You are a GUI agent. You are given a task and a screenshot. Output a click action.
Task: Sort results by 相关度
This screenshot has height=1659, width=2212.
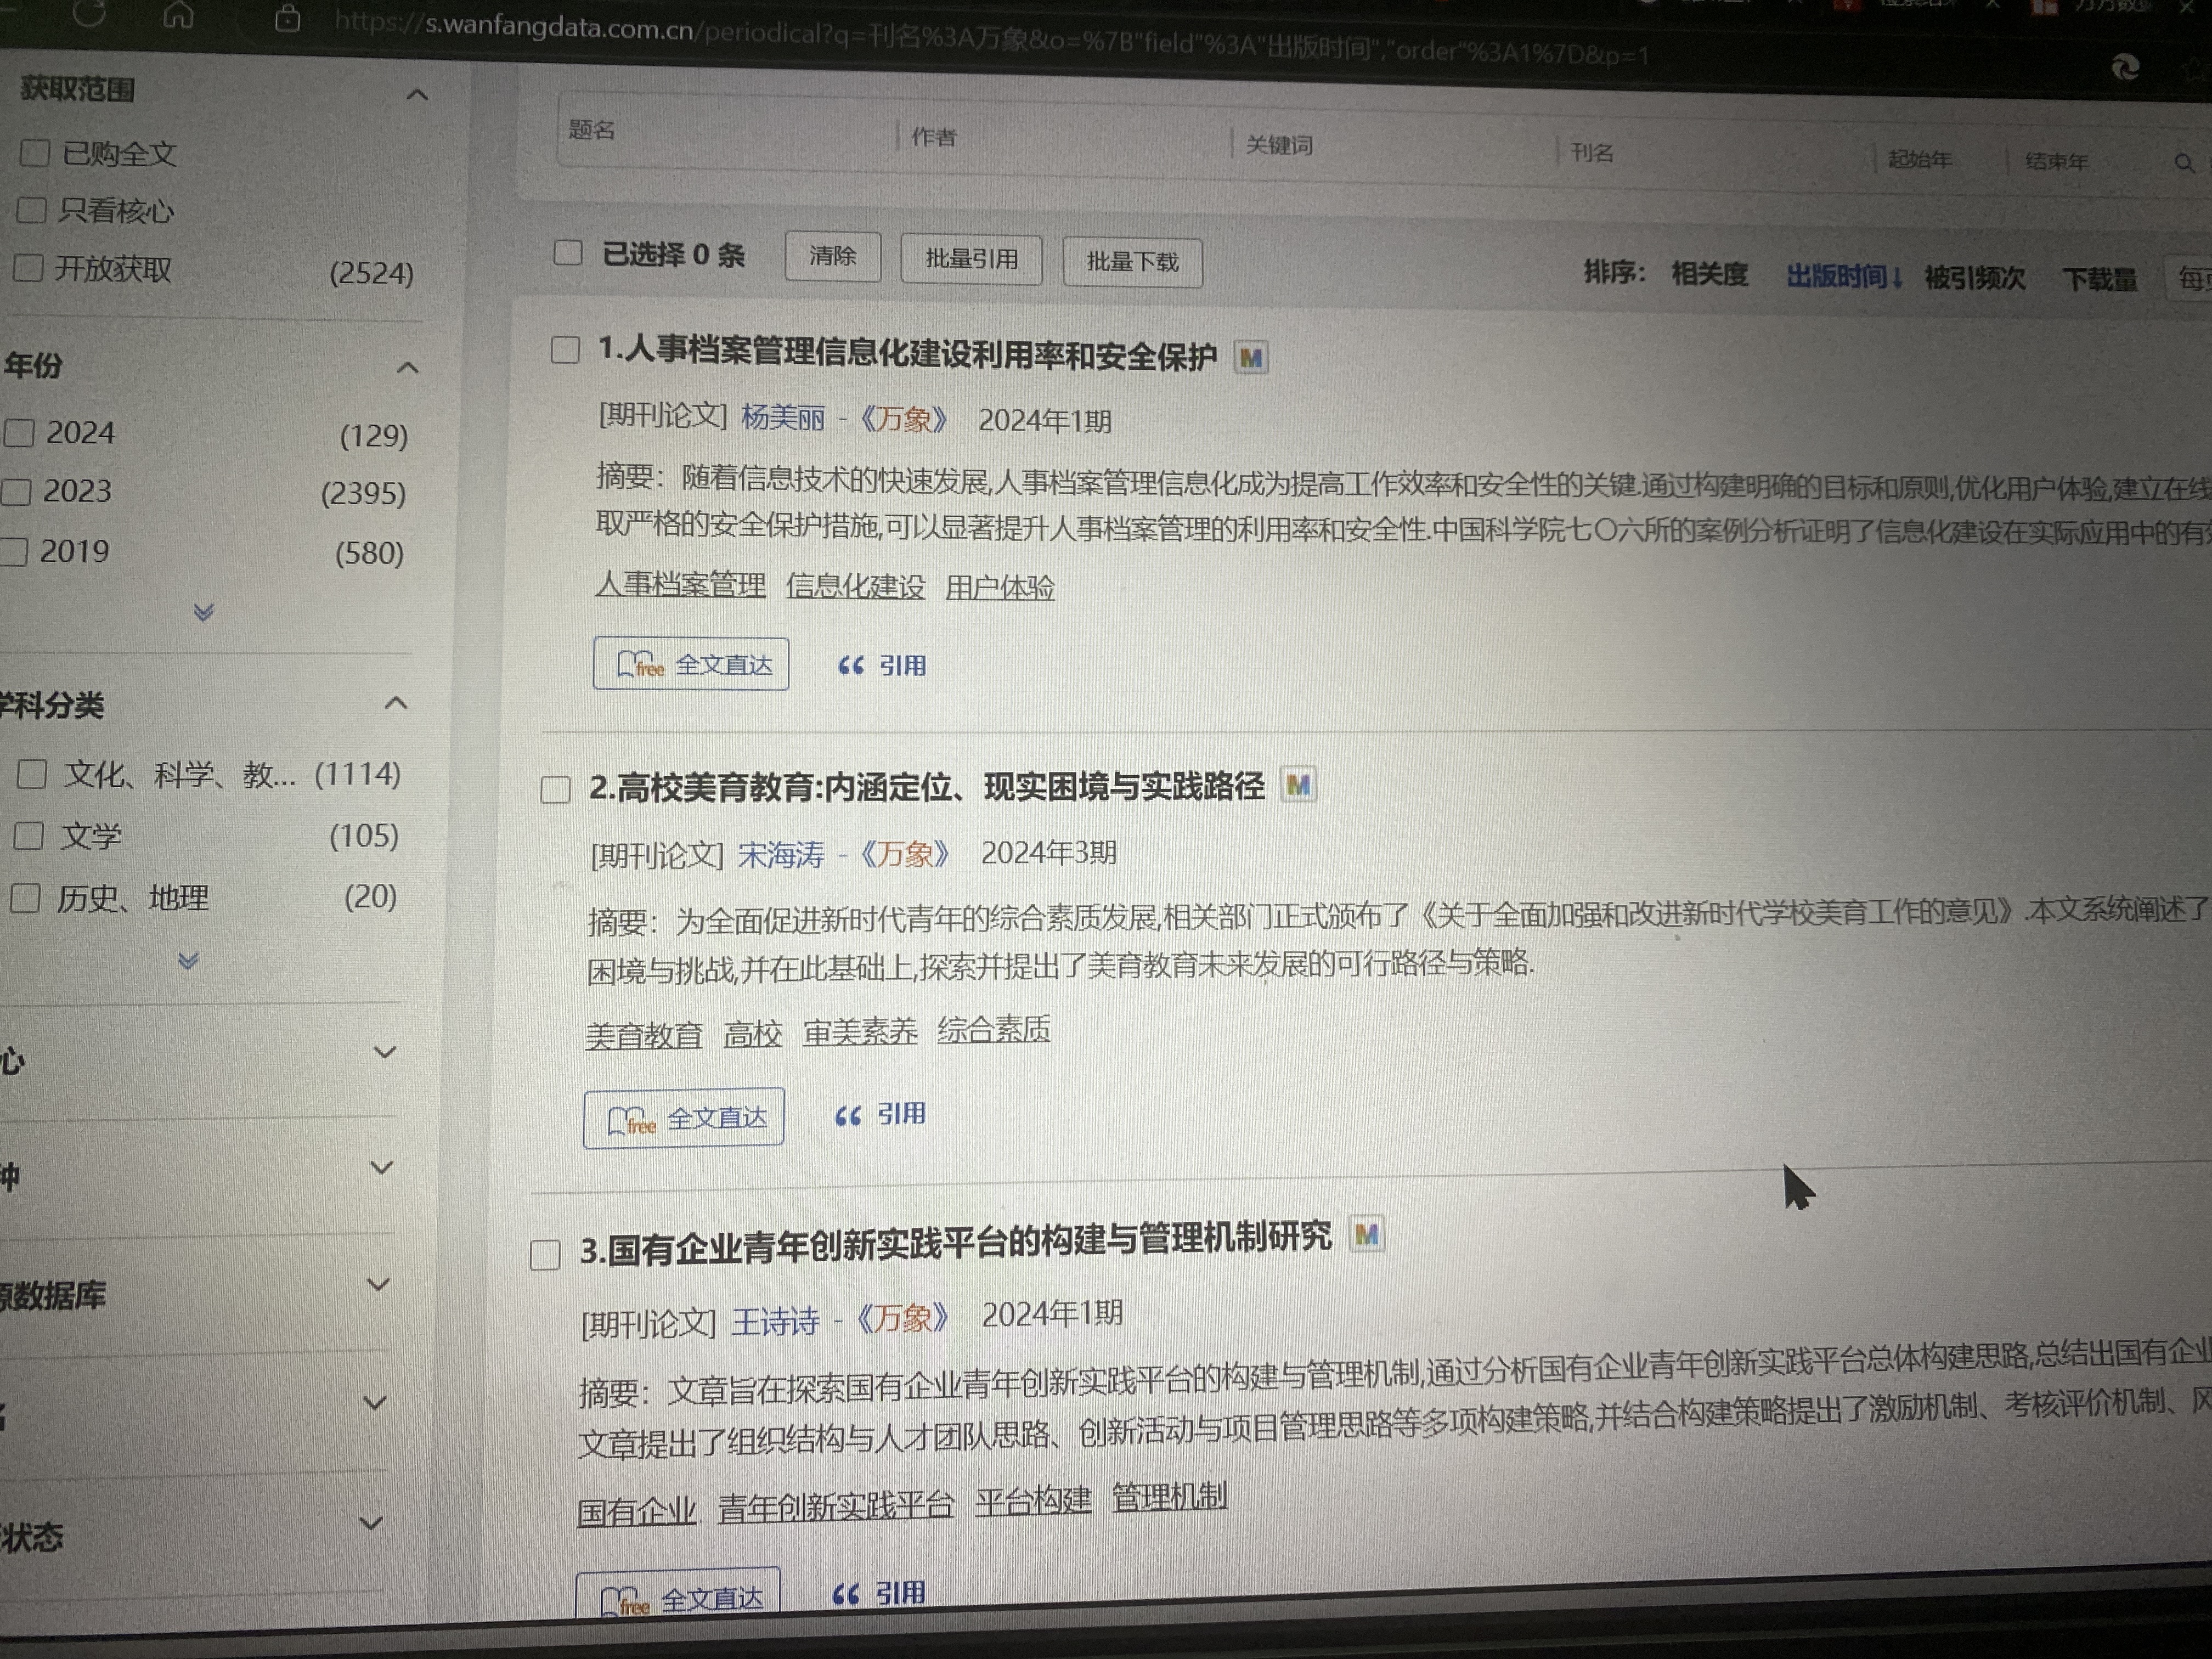click(1709, 273)
